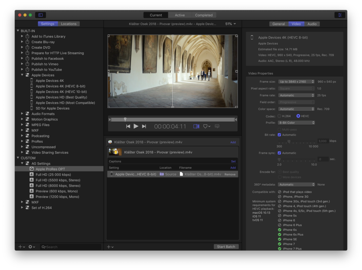
Task: Select Apple Devices HD (Best Quality) preset
Action: click(62, 97)
